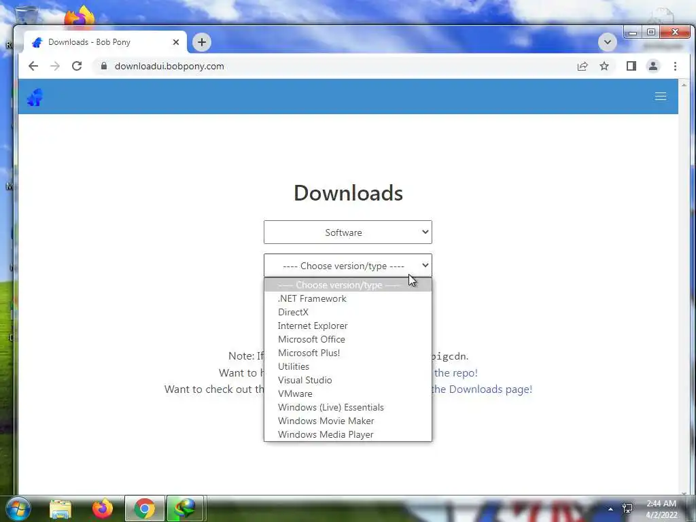Go back with the browser back arrow

(x=33, y=66)
